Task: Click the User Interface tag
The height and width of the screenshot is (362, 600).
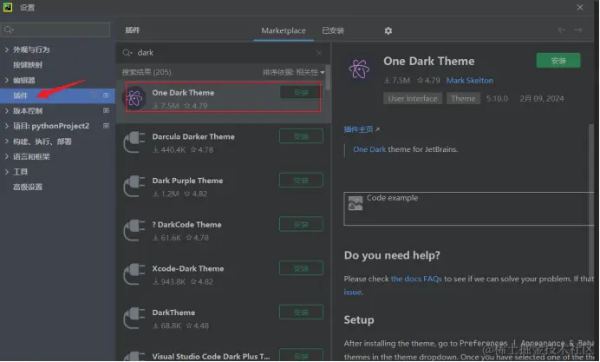Action: 413,98
